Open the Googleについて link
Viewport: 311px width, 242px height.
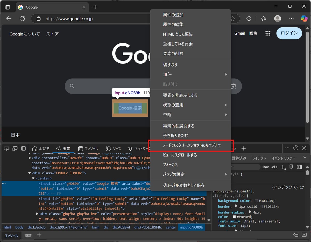click(25, 34)
